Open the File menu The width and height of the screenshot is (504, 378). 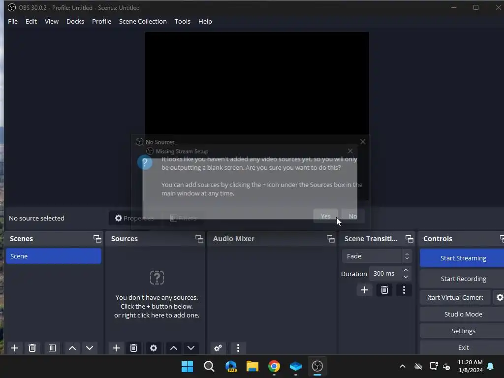coord(13,21)
